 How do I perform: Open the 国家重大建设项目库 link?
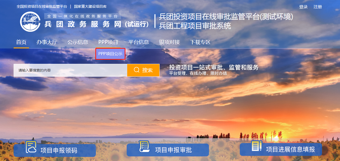pyautogui.click(x=90, y=6)
